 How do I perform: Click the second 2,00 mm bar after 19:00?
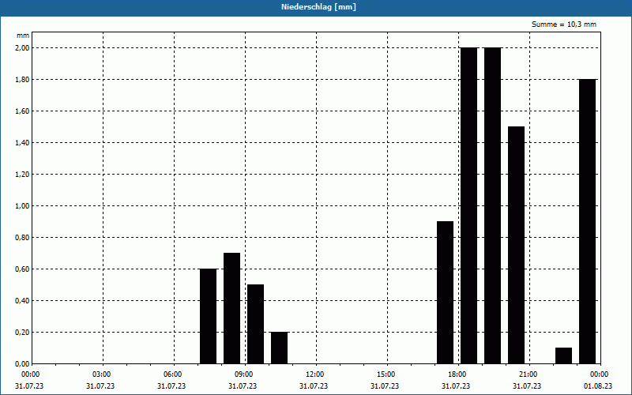click(492, 205)
